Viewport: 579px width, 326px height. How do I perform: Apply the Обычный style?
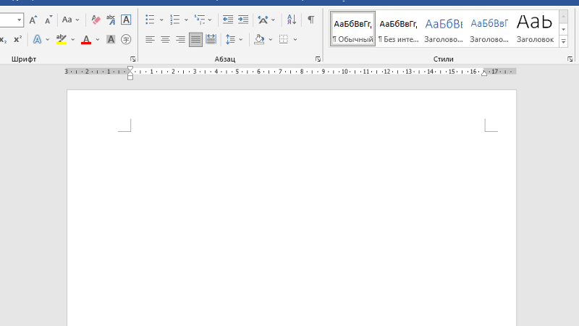coord(352,29)
